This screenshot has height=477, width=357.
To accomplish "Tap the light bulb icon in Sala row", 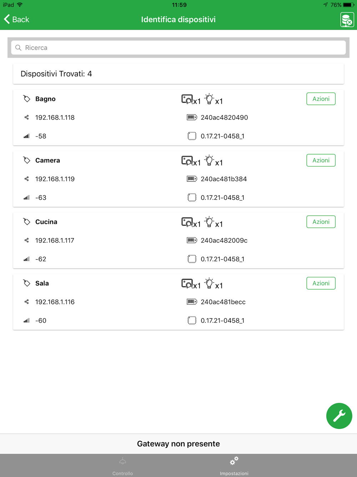I will click(209, 284).
